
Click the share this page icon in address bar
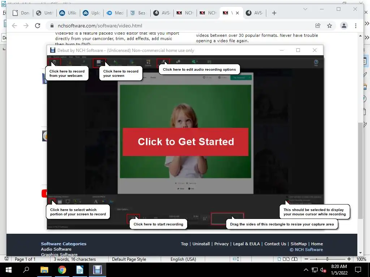318,26
